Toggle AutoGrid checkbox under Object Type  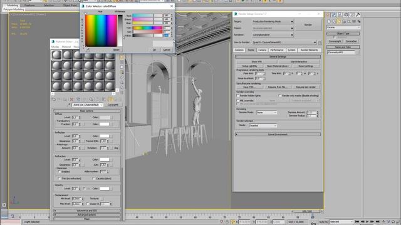coord(334,37)
